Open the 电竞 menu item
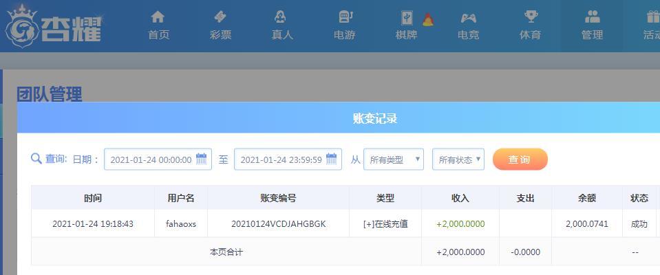 (x=469, y=35)
